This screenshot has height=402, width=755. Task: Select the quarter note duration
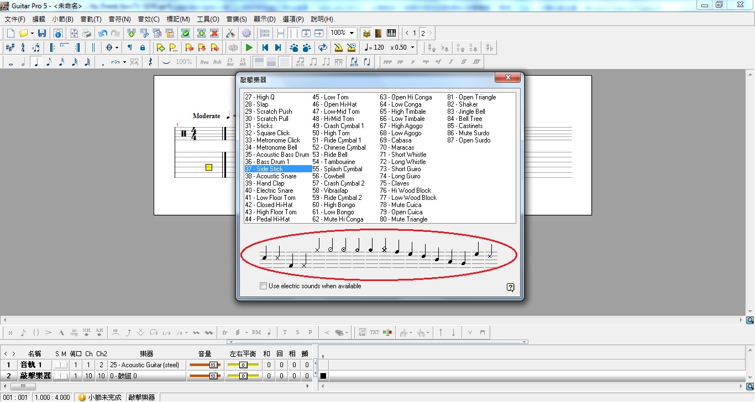coord(36,62)
